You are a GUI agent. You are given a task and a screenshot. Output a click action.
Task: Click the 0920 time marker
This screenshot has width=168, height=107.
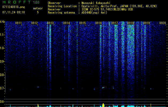tap(163, 23)
